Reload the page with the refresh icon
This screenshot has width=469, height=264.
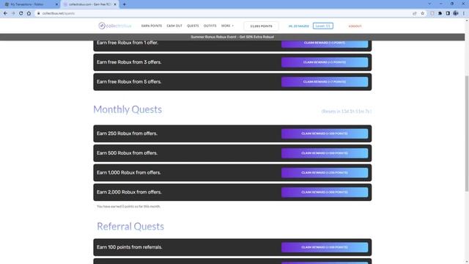[x=21, y=13]
